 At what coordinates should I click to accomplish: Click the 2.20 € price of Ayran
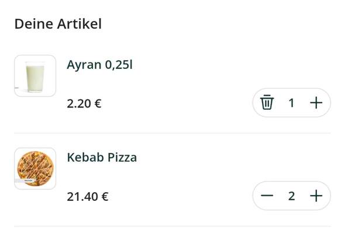tap(84, 103)
